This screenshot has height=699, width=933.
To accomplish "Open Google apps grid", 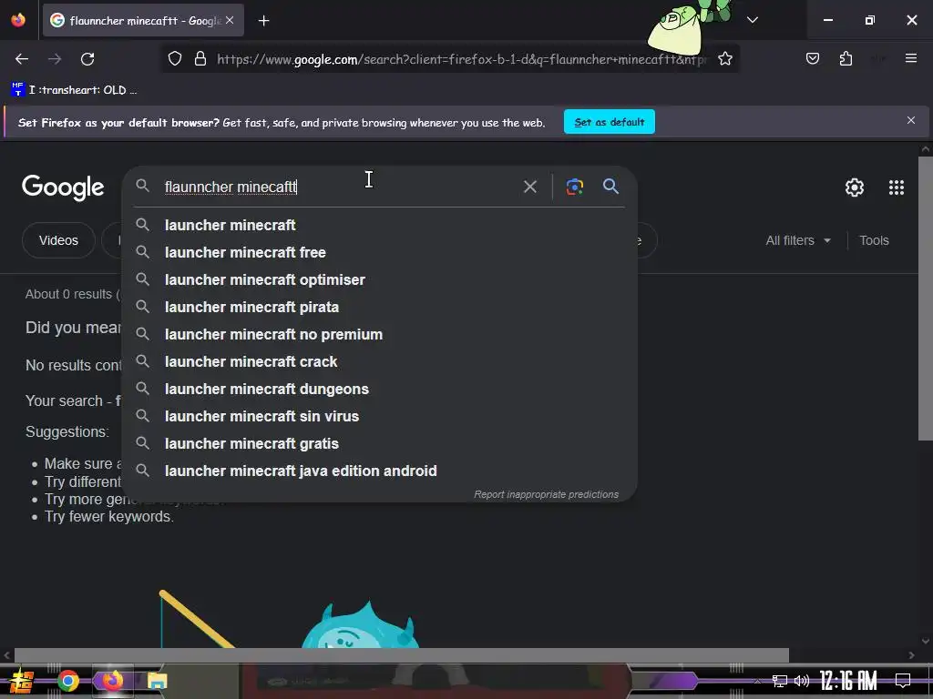I will (897, 187).
